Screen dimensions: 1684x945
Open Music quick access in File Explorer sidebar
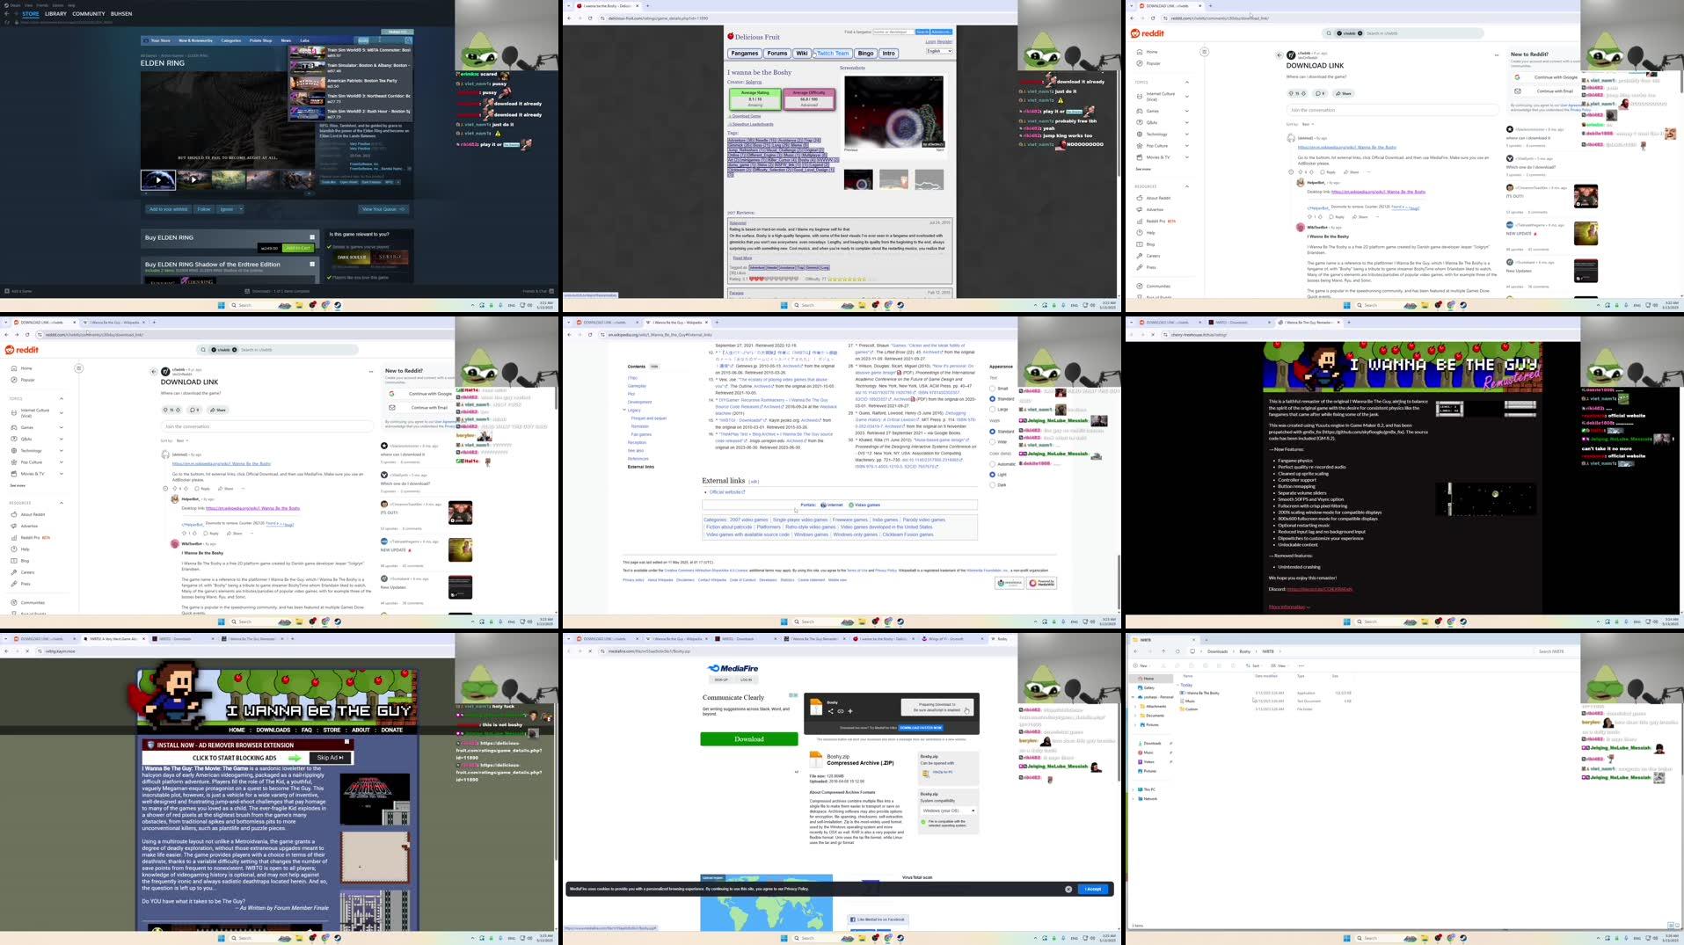point(1148,752)
